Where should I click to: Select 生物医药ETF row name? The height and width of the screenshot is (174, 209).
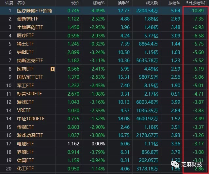(30, 27)
